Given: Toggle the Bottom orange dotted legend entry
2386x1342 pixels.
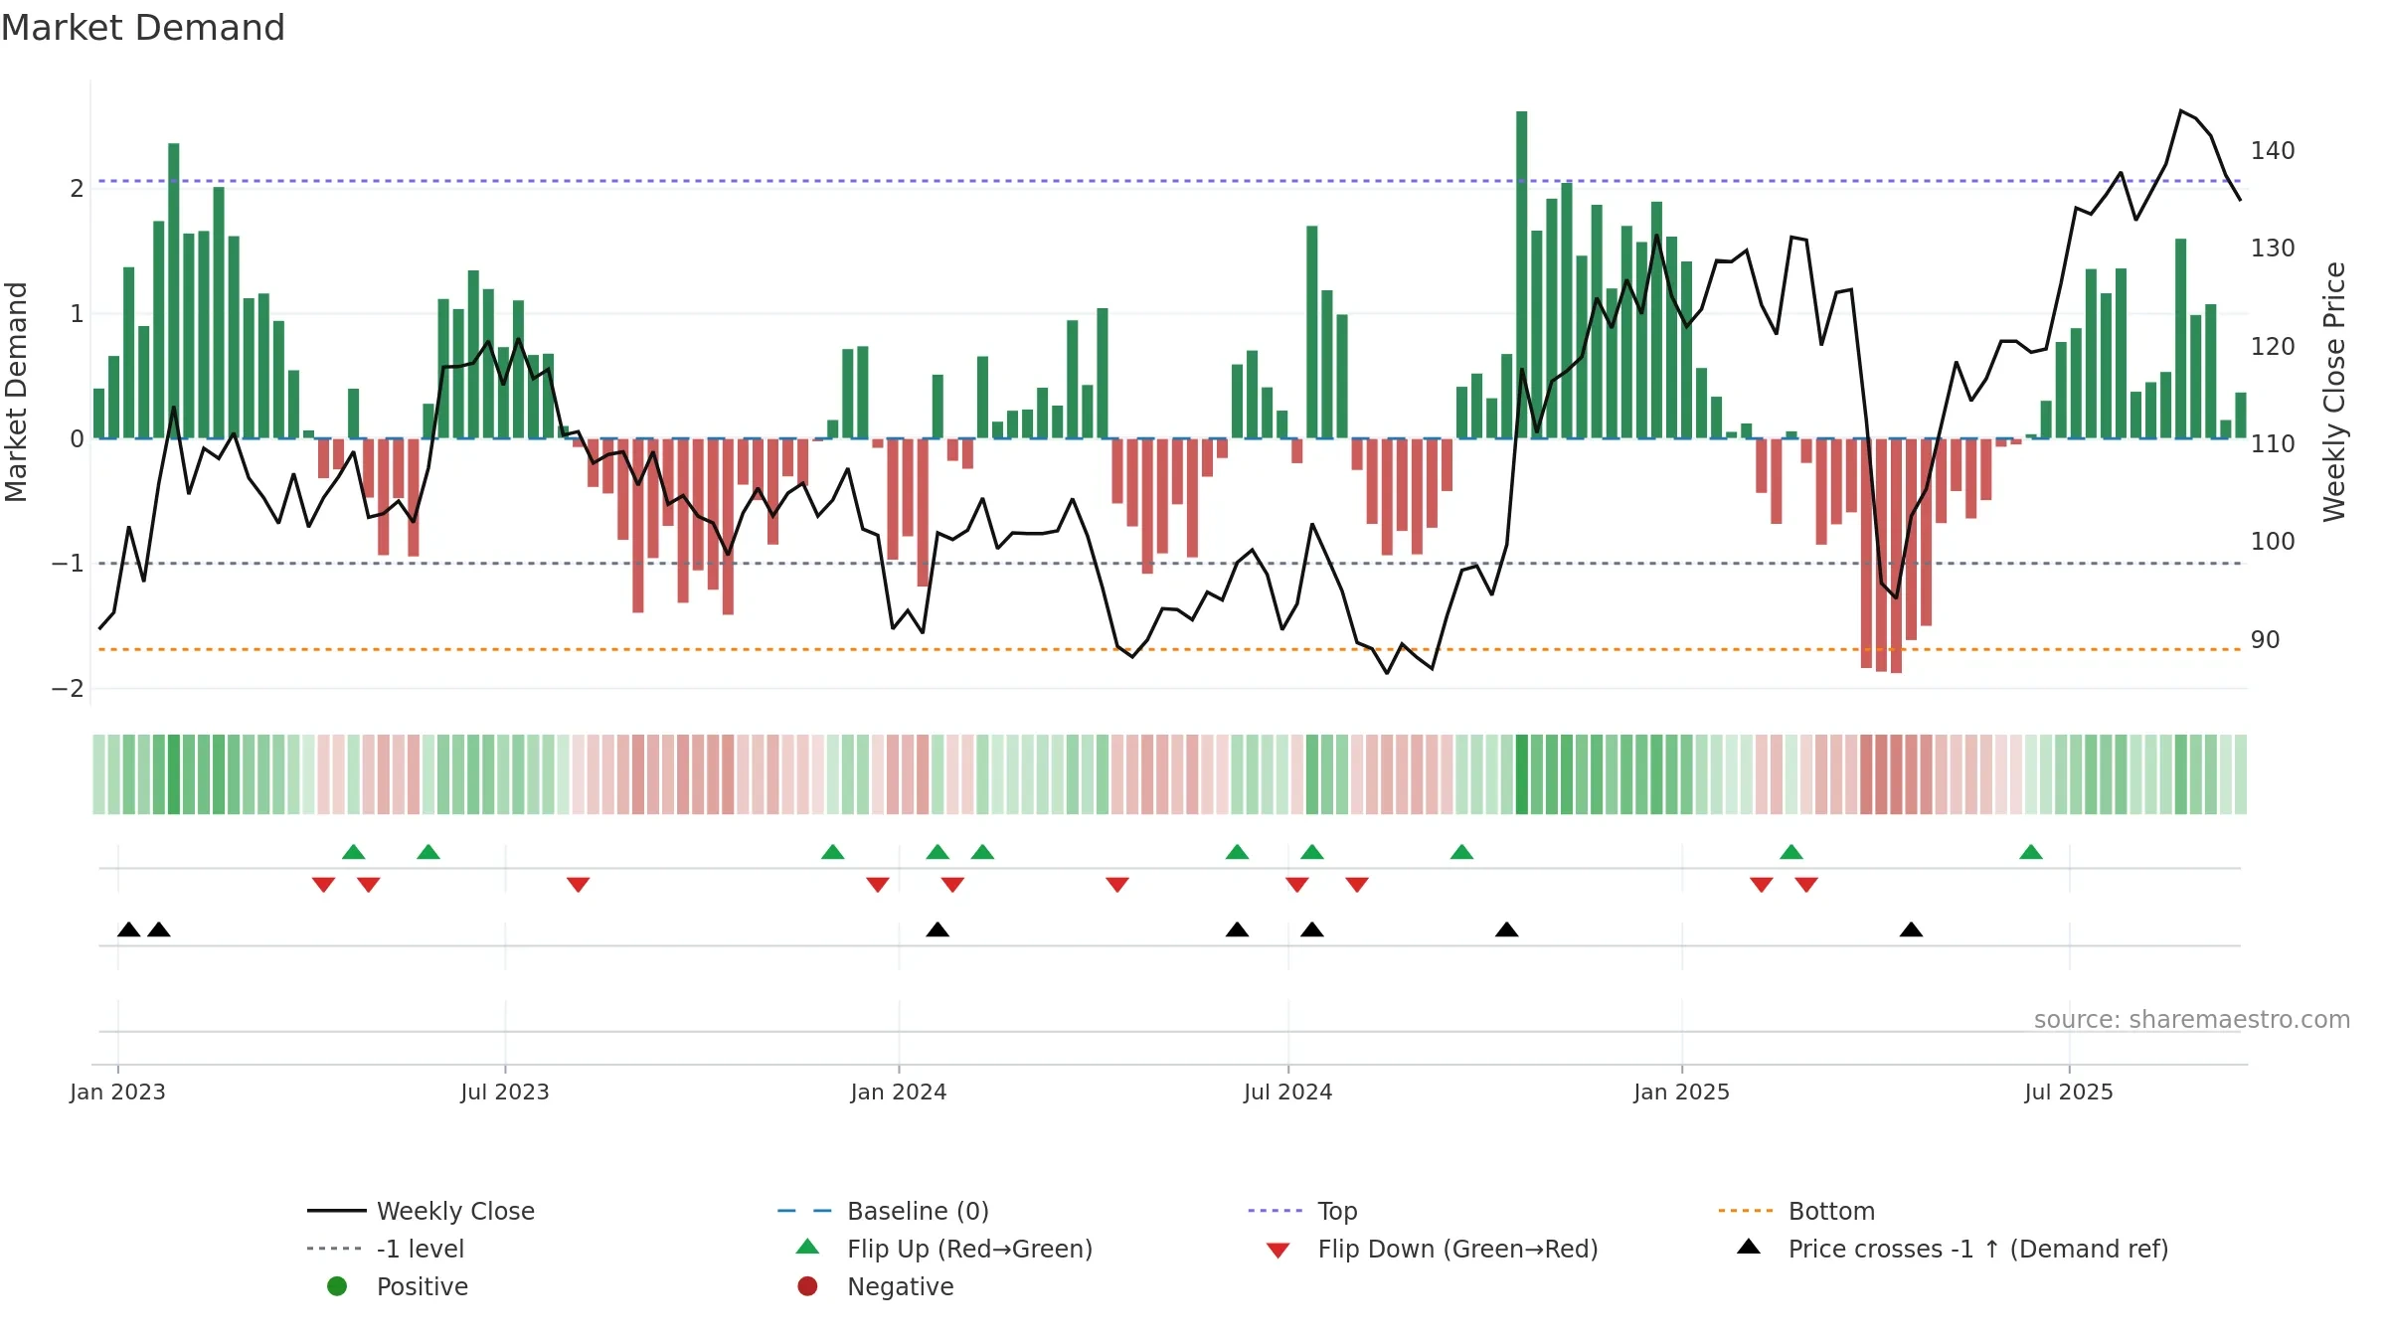Looking at the screenshot, I should click(1796, 1211).
